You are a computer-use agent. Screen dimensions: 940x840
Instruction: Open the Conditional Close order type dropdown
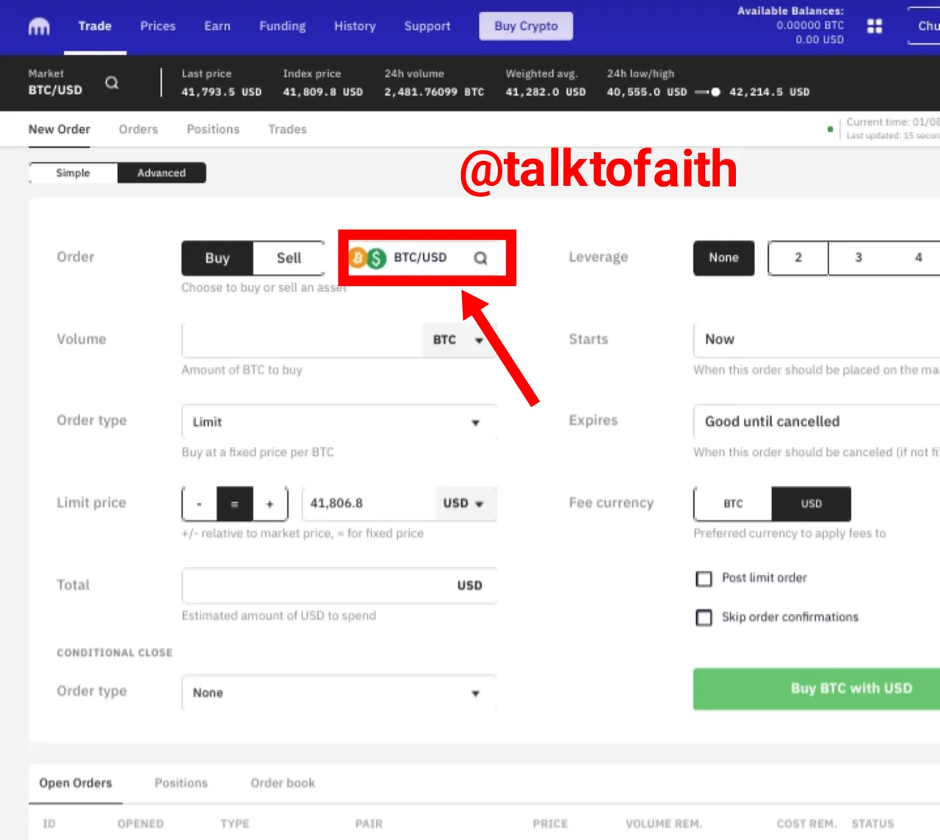(x=339, y=692)
